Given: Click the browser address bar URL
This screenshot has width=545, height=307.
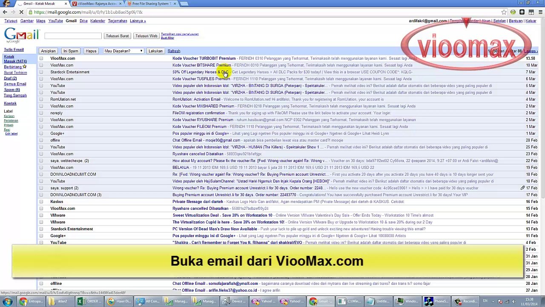Looking at the screenshot, I should coord(89,12).
